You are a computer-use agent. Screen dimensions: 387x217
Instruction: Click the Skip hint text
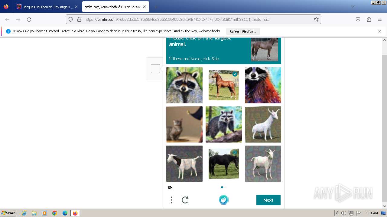tap(194, 59)
